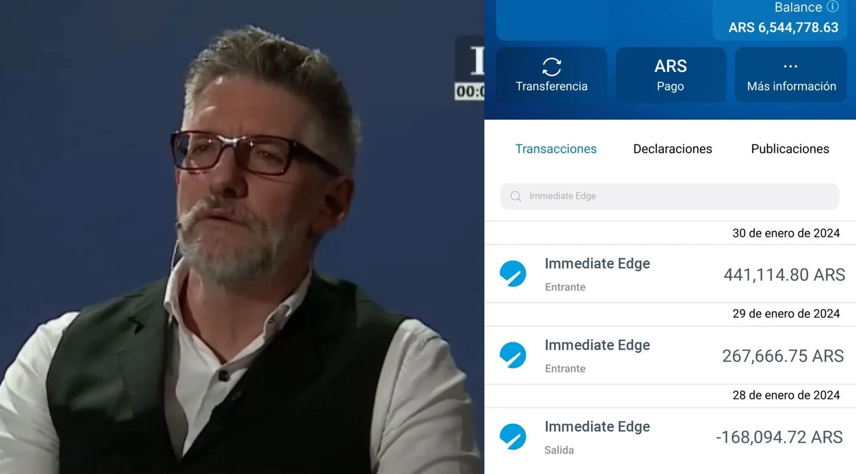Go to the Publicaciones tab
Viewport: 856px width, 474px height.
click(x=790, y=149)
